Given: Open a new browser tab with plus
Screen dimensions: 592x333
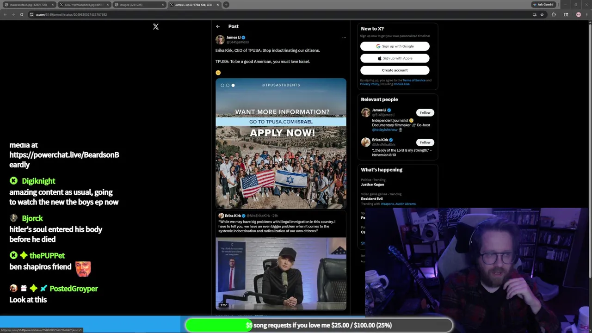Looking at the screenshot, I should coord(226,5).
